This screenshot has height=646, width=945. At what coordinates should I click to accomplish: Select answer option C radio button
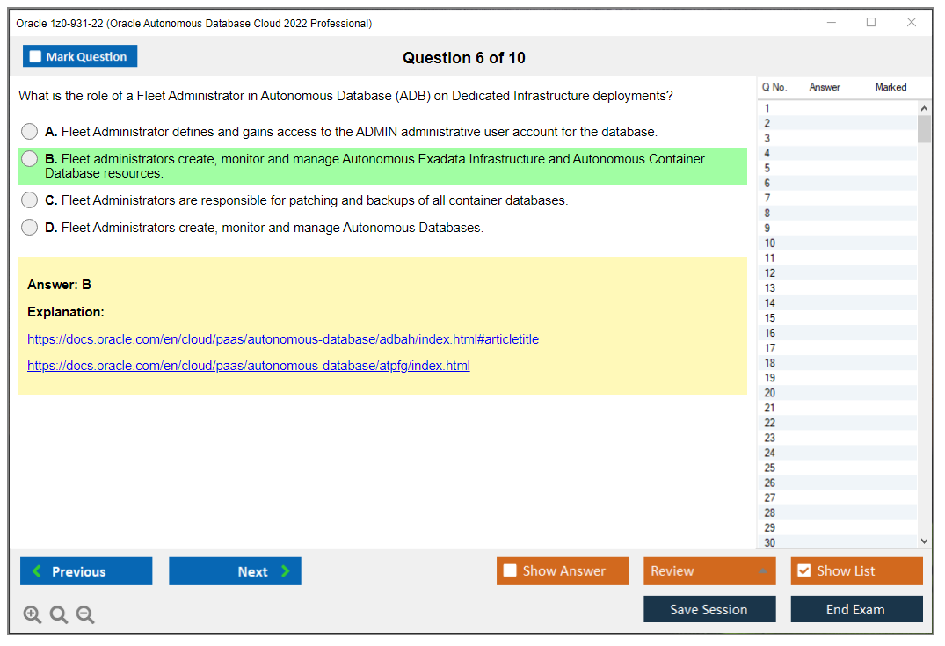29,200
